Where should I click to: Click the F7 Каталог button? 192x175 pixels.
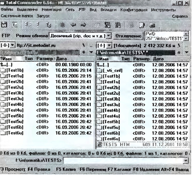click(x=119, y=170)
